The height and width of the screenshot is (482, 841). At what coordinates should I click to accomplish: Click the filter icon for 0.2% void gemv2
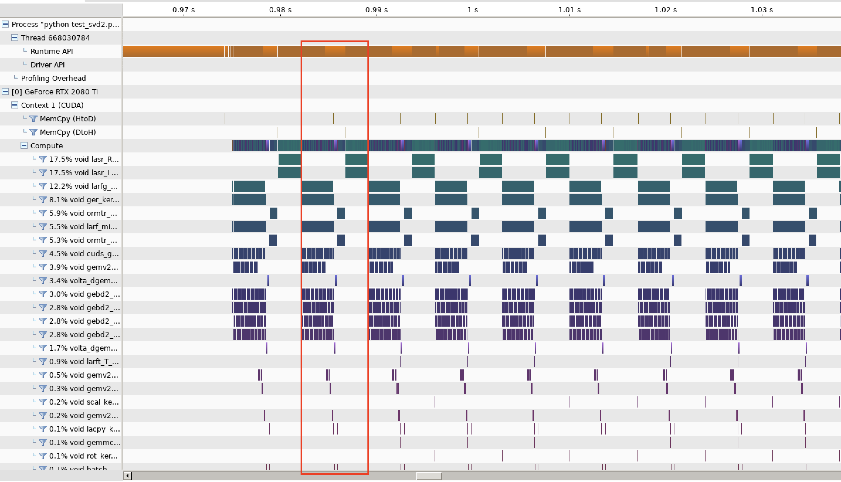coord(43,415)
